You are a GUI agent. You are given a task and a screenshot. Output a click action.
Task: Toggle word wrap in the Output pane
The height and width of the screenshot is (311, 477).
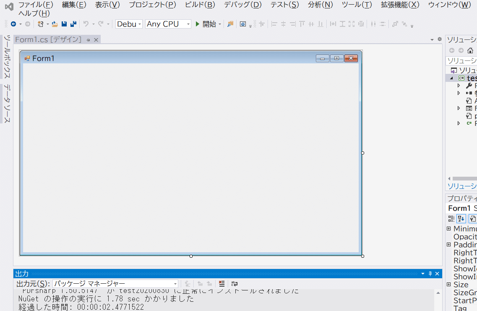(x=235, y=284)
